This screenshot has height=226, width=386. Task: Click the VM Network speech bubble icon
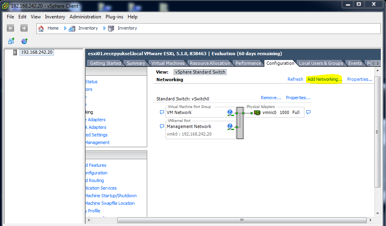pyautogui.click(x=162, y=112)
